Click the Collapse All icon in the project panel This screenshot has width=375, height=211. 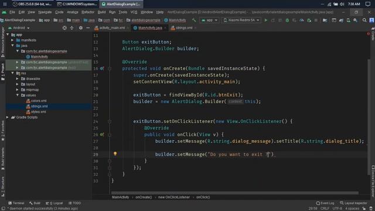pos(71,28)
